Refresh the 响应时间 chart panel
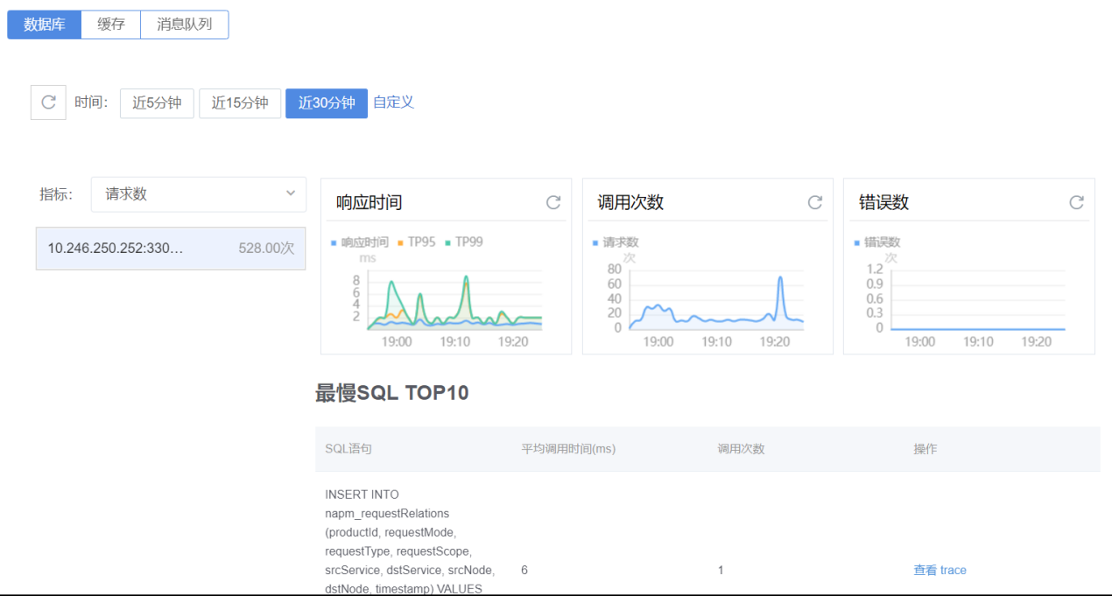The image size is (1112, 596). tap(553, 202)
